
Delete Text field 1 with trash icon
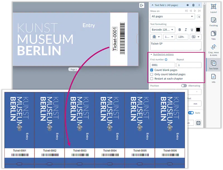[x=193, y=5]
